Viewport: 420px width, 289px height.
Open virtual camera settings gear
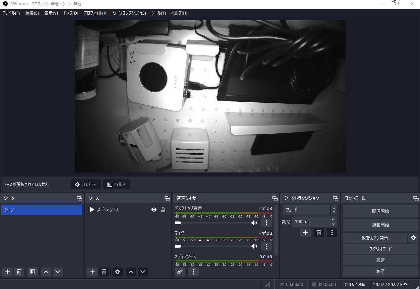[x=413, y=238]
